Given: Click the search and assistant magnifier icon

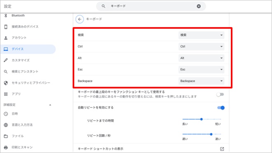Looking at the screenshot, I should tap(6, 71).
